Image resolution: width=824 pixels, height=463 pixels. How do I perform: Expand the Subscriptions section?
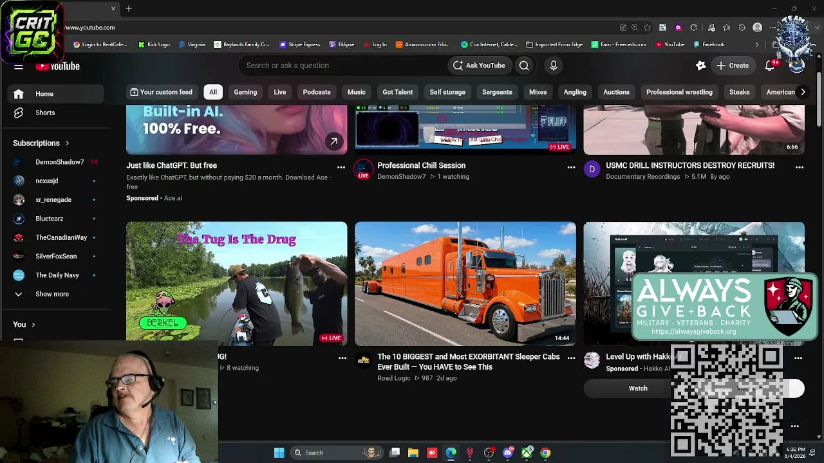pyautogui.click(x=41, y=143)
